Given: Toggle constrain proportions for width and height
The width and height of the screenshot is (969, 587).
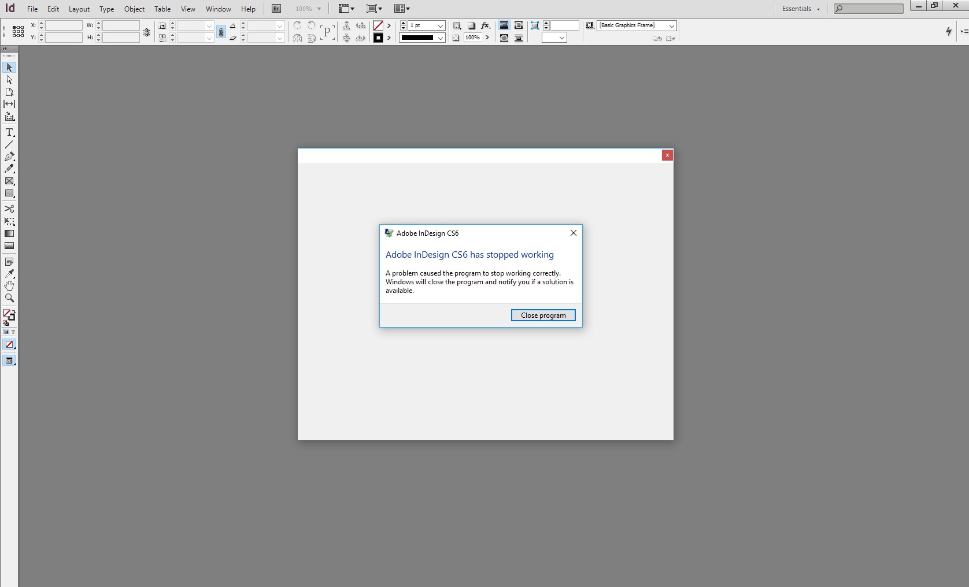Looking at the screenshot, I should click(147, 32).
